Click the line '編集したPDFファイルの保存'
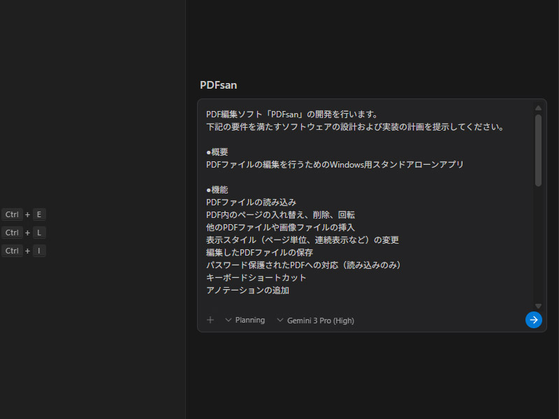The width and height of the screenshot is (559, 419). coord(259,253)
